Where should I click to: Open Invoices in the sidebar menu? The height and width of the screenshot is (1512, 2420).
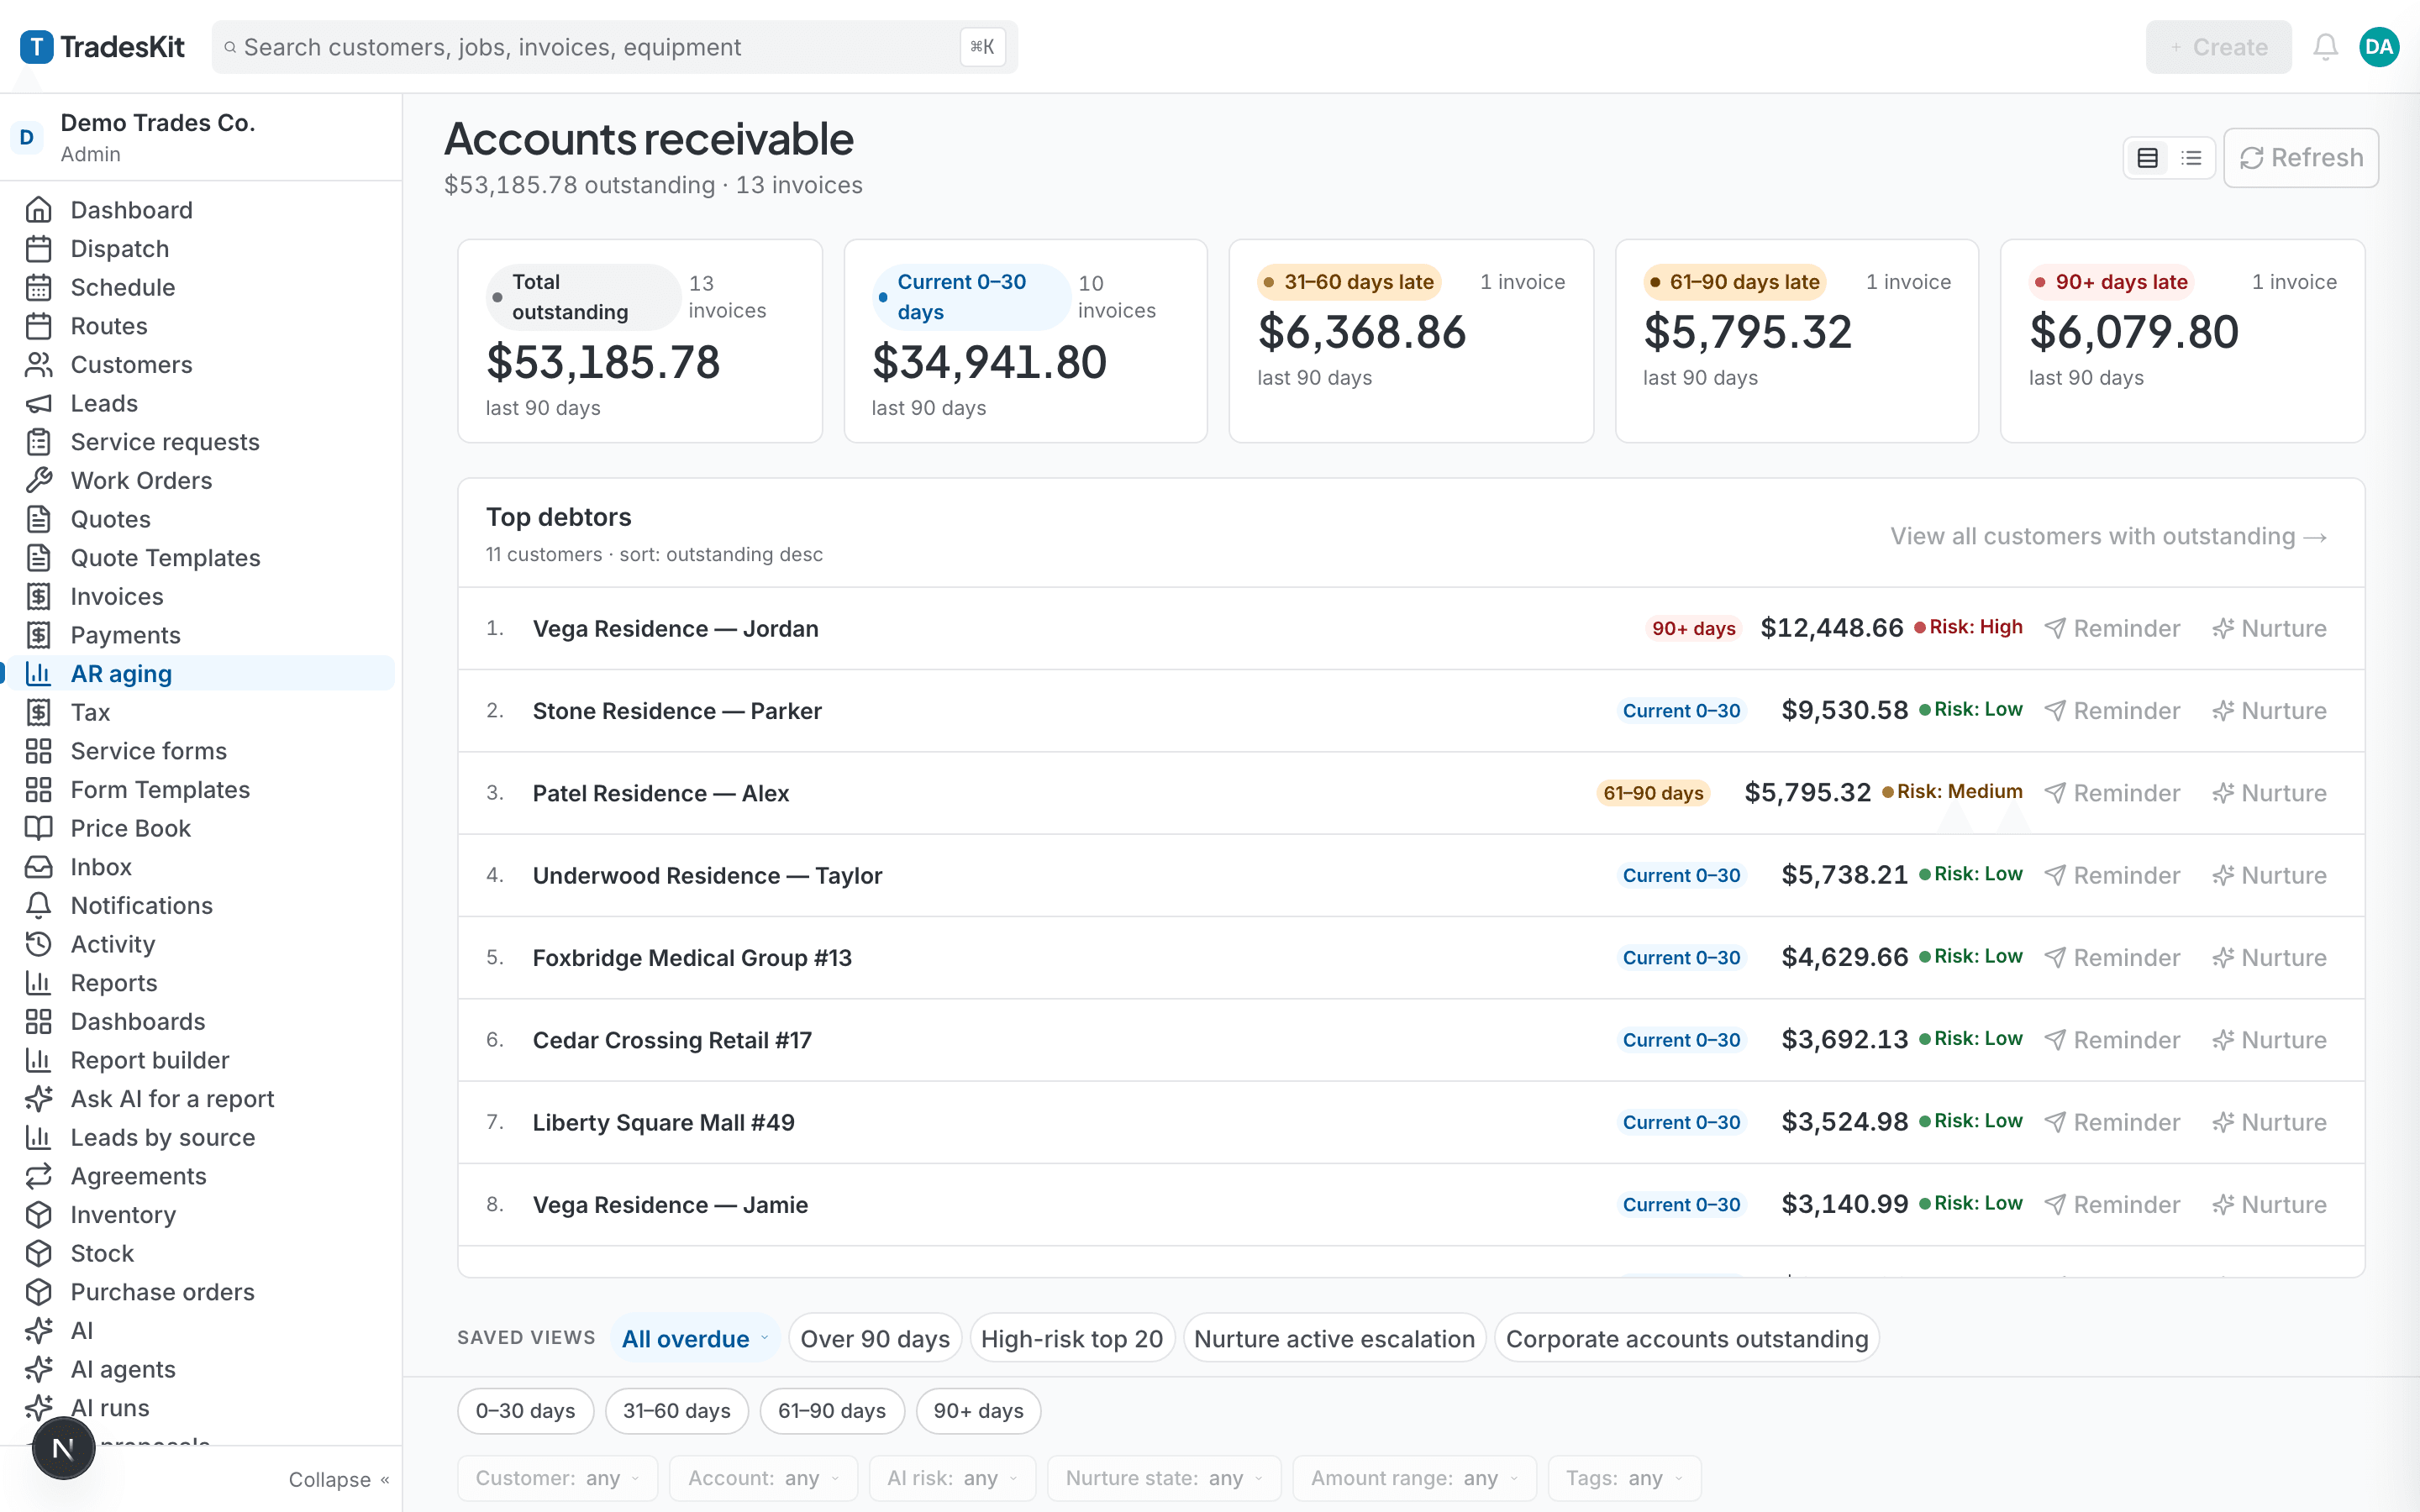coord(117,596)
